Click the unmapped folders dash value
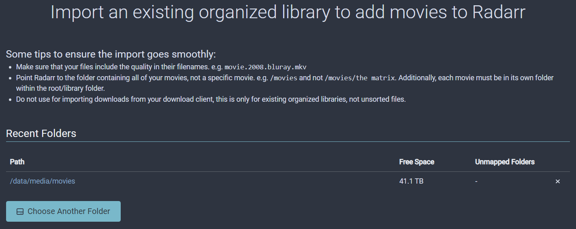This screenshot has height=229, width=576. point(476,181)
